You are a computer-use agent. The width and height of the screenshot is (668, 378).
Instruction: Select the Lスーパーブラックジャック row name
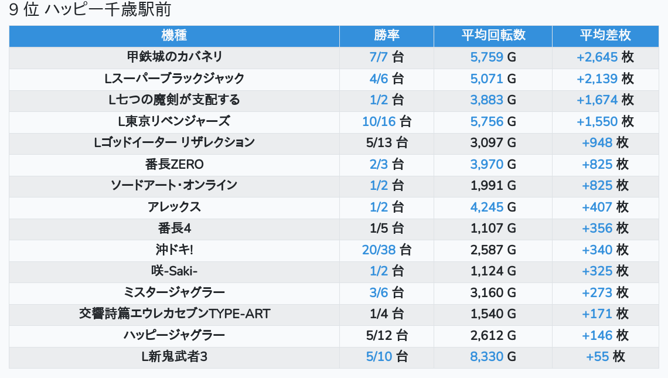point(174,79)
